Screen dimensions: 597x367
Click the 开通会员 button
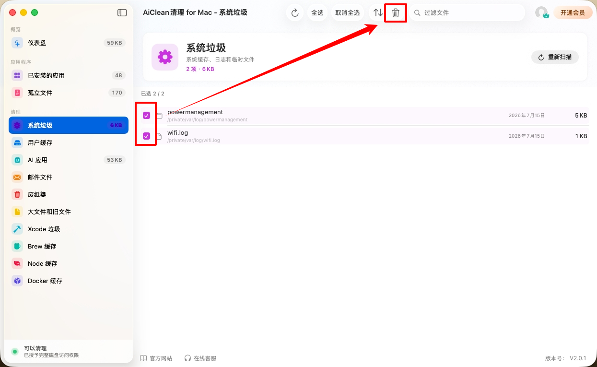573,13
